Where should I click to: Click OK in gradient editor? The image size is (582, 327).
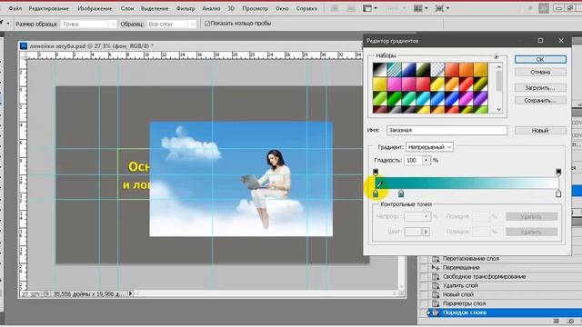tap(540, 59)
